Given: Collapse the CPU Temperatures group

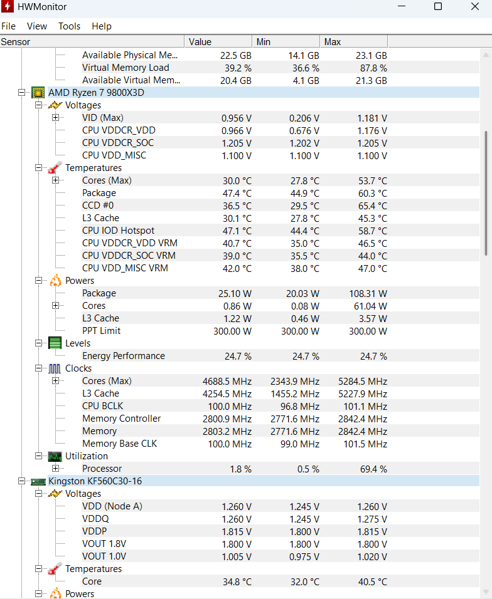Looking at the screenshot, I should coord(39,168).
